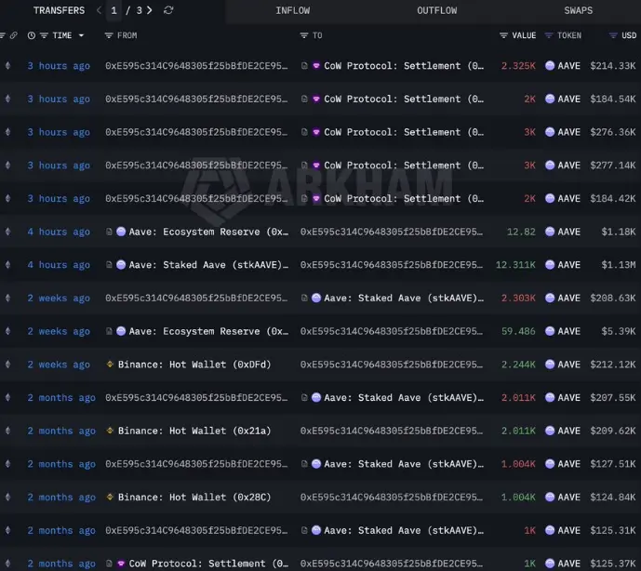The width and height of the screenshot is (641, 571).
Task: Click the AAVE token icon in $277.14K row
Action: [x=550, y=166]
